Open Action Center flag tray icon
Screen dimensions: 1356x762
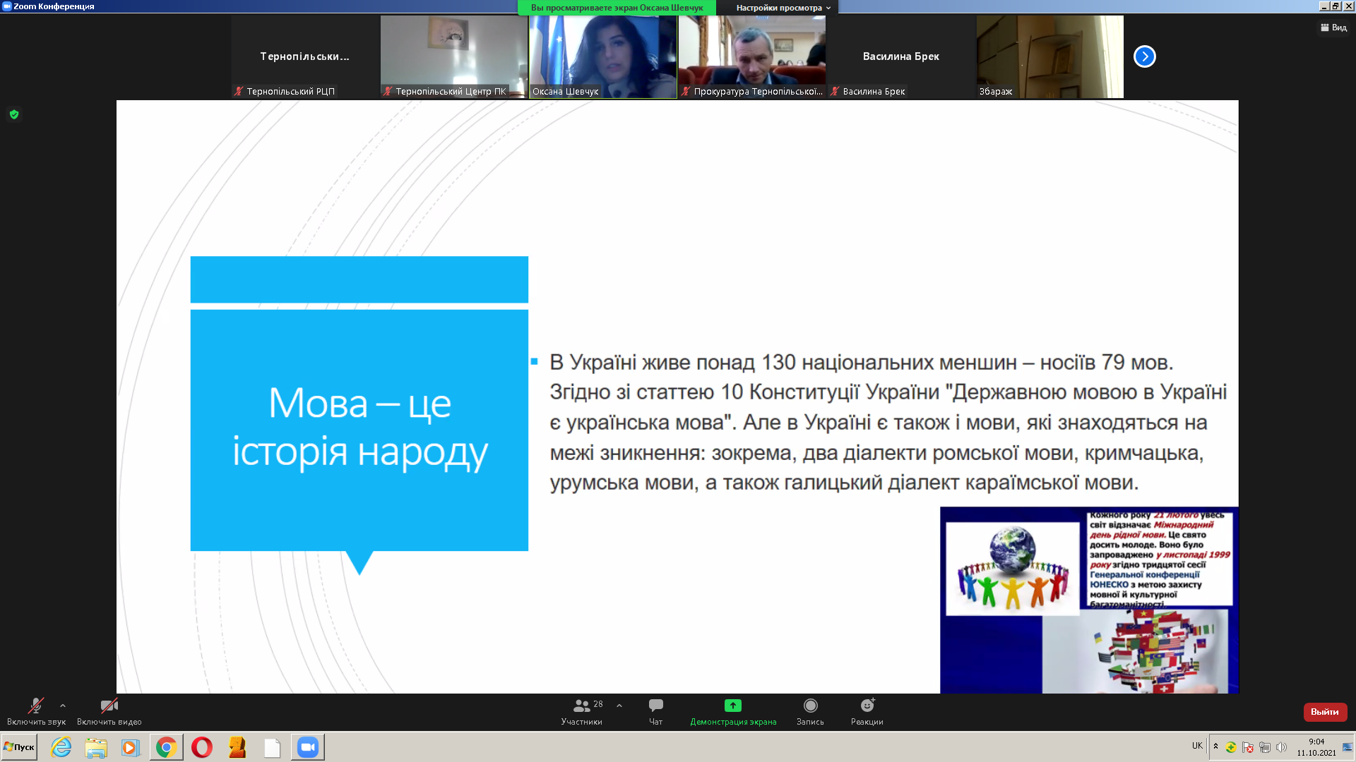[1248, 747]
